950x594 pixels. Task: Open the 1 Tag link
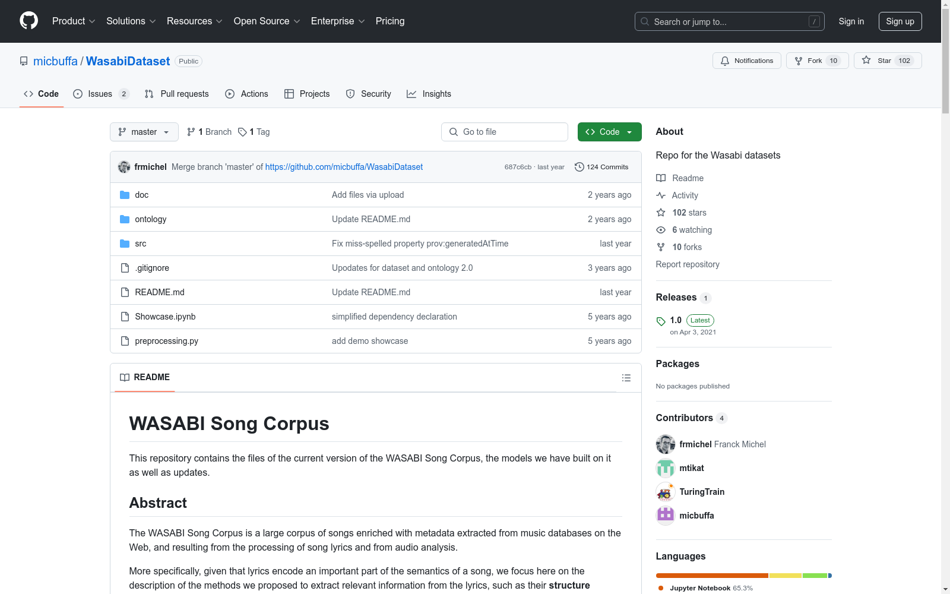click(254, 132)
